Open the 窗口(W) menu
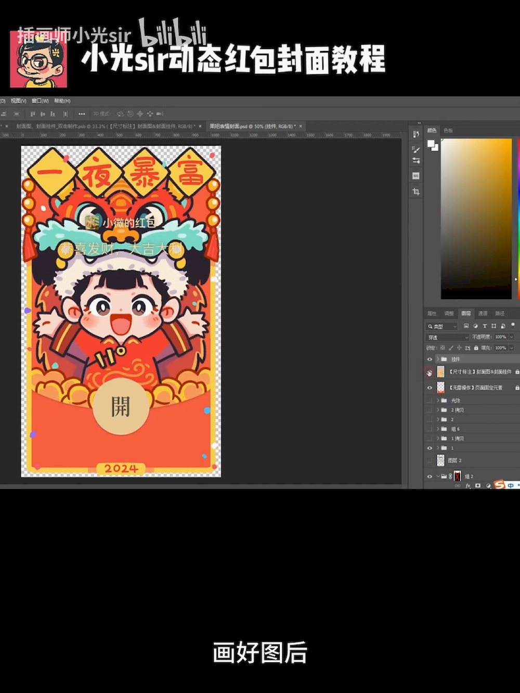 (40, 101)
